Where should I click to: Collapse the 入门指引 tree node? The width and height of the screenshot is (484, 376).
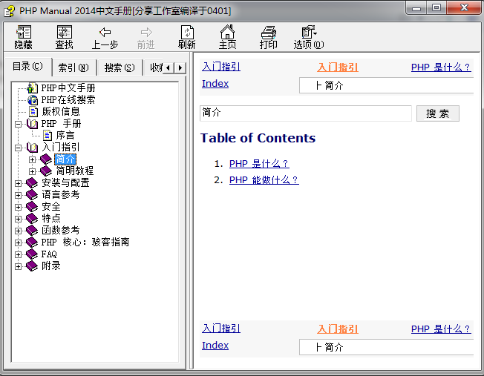[x=19, y=148]
